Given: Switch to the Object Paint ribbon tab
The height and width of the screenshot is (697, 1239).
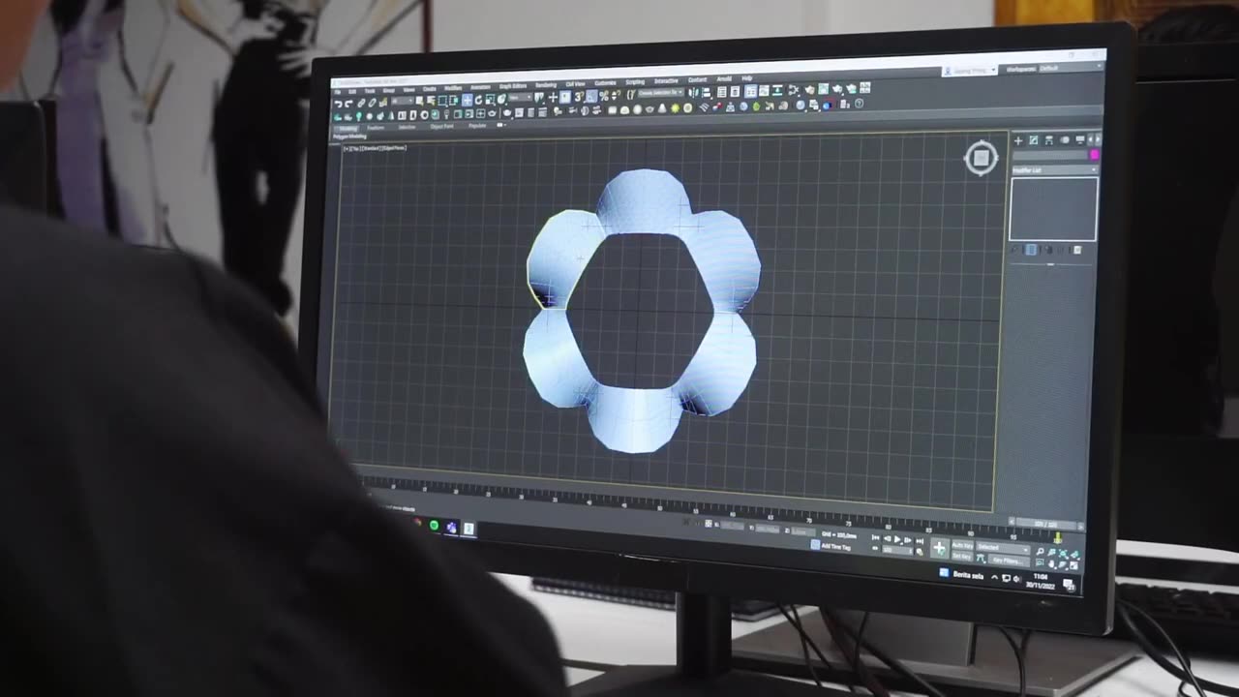Looking at the screenshot, I should (441, 126).
